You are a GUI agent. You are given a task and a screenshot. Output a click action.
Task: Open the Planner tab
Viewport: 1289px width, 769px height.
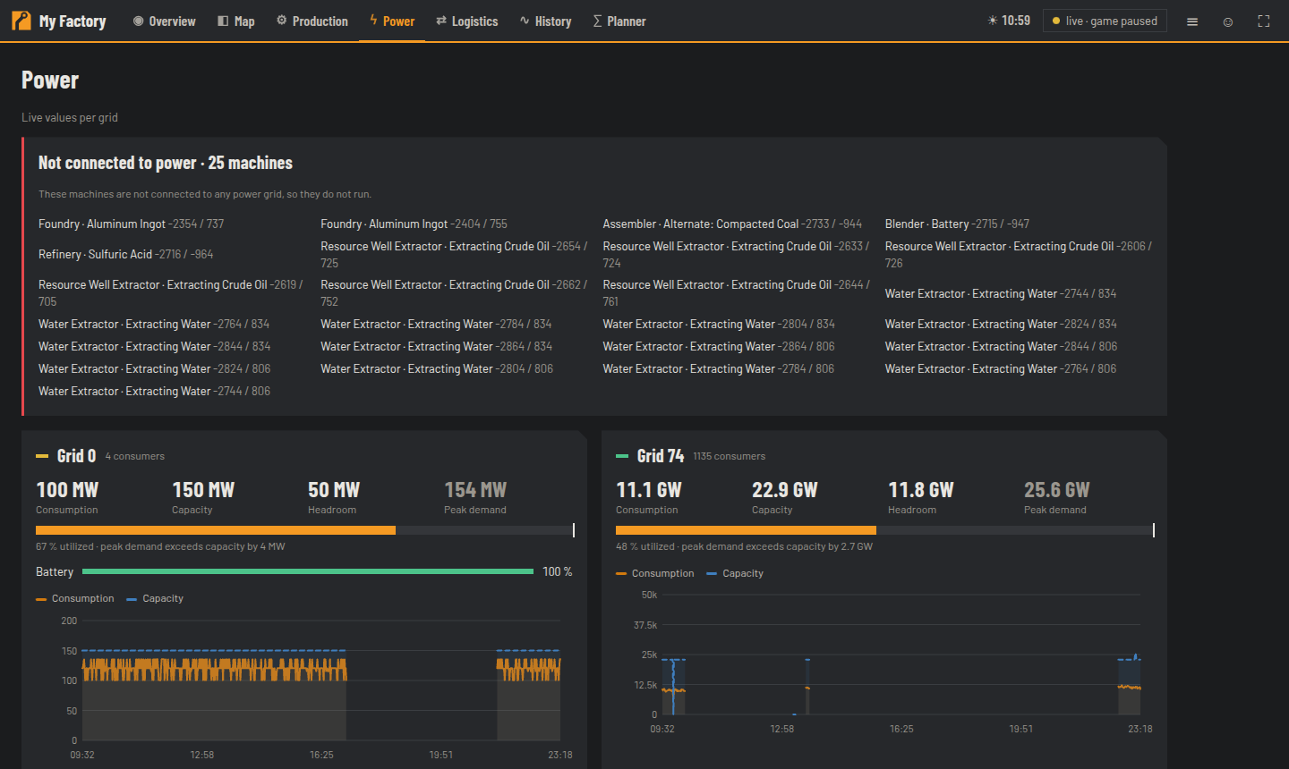pyautogui.click(x=619, y=21)
